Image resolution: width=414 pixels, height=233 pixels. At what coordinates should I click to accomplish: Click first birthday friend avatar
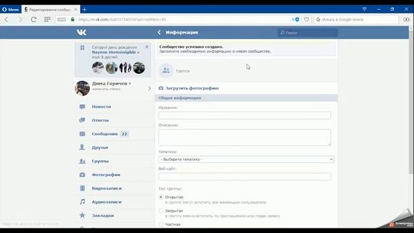(x=98, y=67)
